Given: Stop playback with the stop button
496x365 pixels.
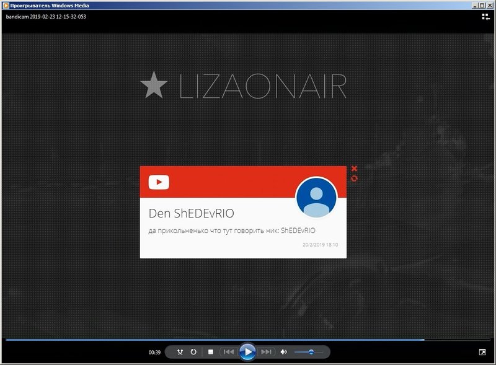Looking at the screenshot, I should point(211,352).
